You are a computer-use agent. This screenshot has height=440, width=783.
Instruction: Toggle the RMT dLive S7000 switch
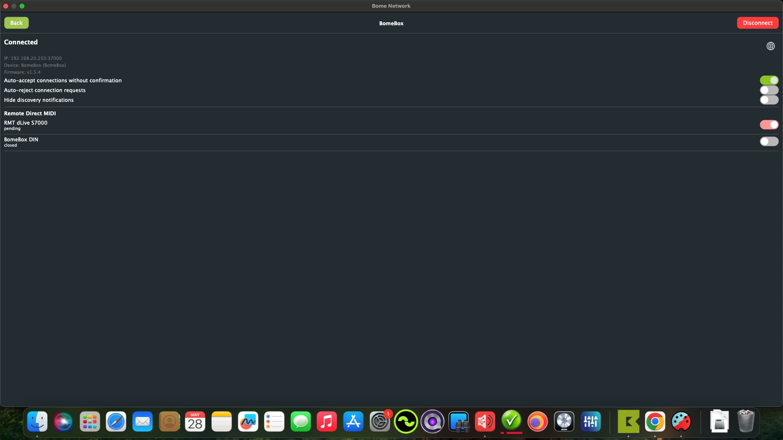[x=769, y=125]
